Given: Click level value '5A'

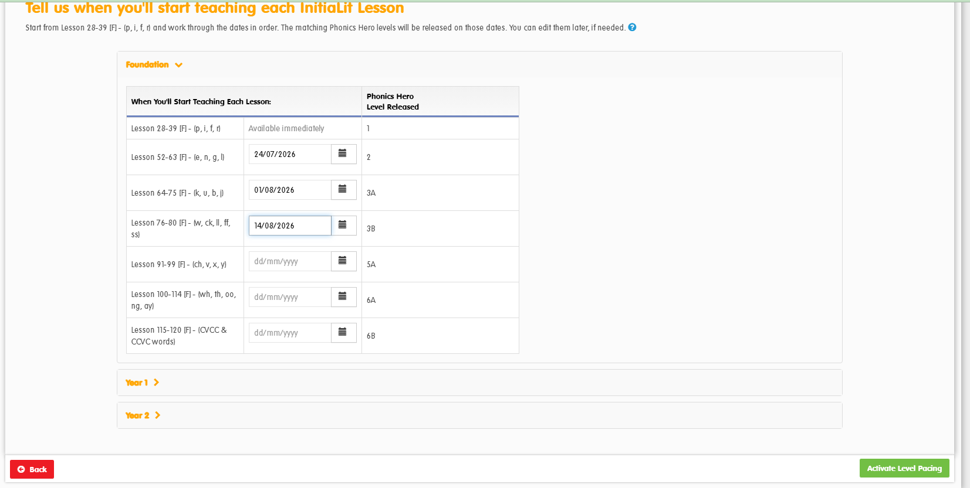Looking at the screenshot, I should point(371,264).
